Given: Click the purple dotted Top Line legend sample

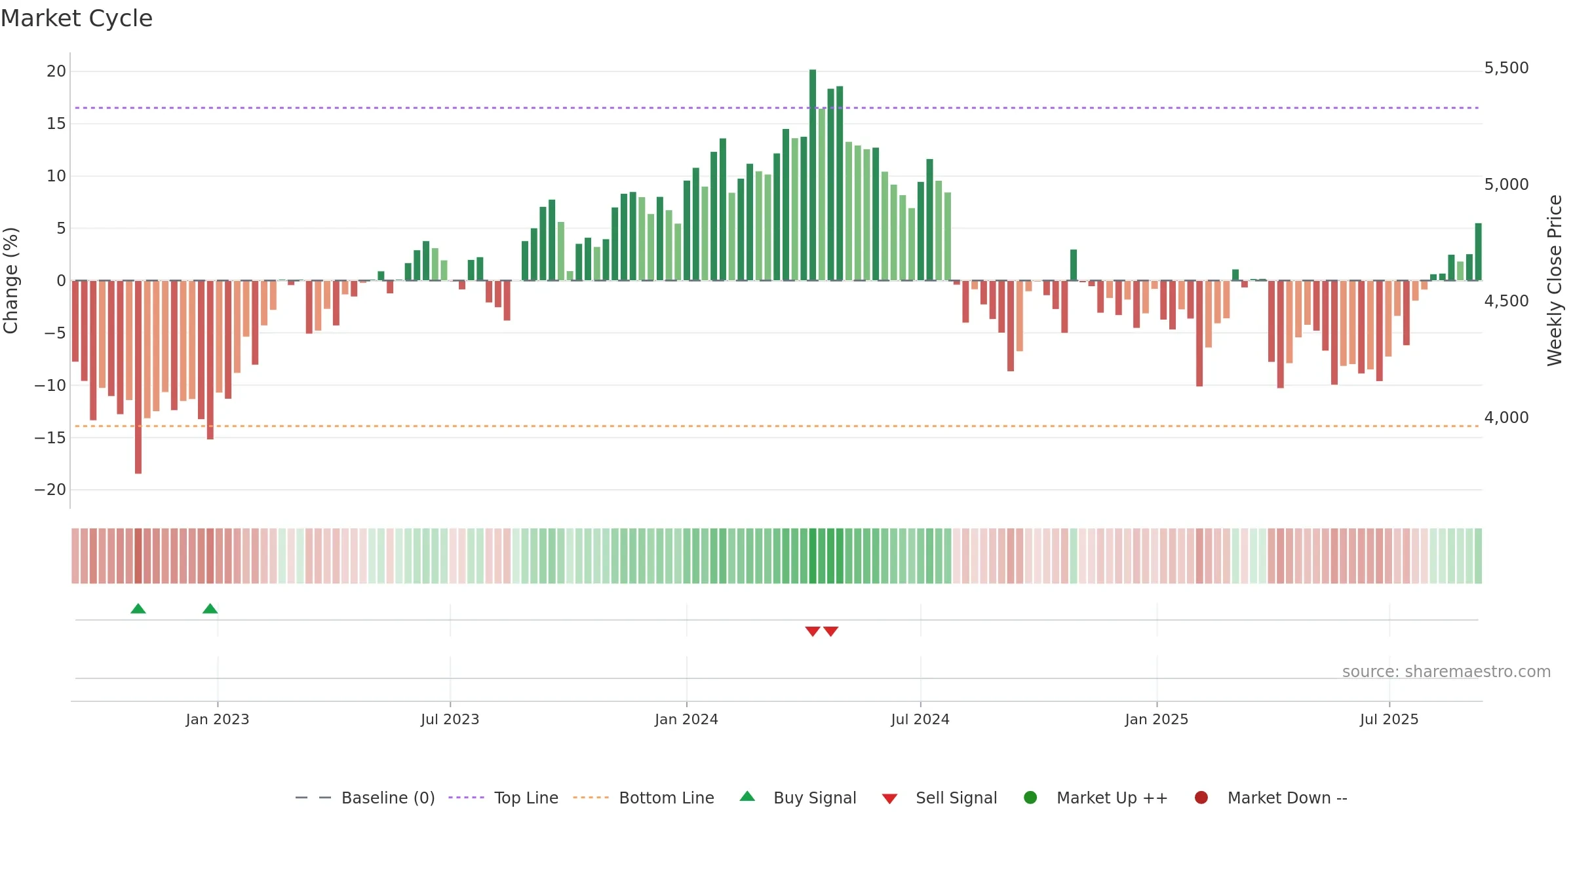Looking at the screenshot, I should coord(466,798).
